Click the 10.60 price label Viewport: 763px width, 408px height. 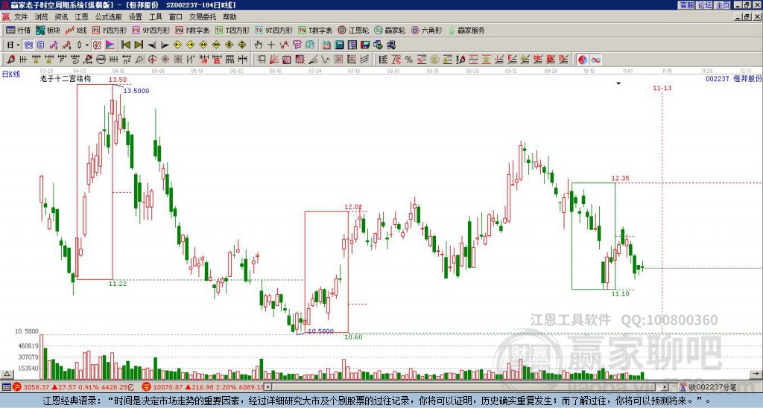354,337
